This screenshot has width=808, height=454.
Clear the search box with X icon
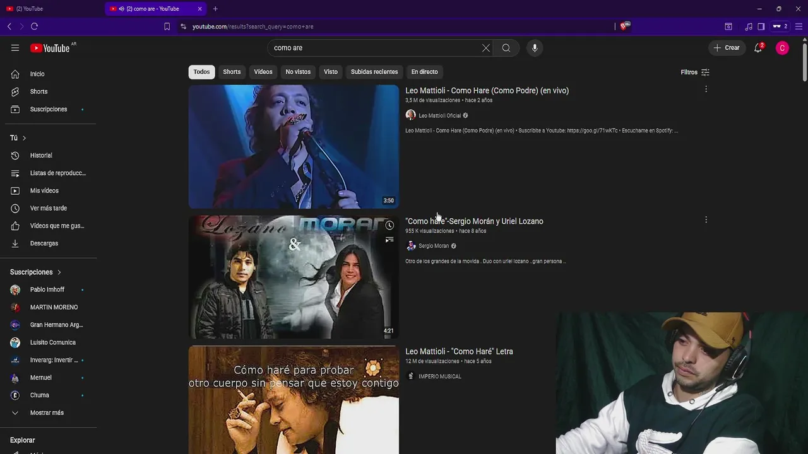[x=486, y=48]
